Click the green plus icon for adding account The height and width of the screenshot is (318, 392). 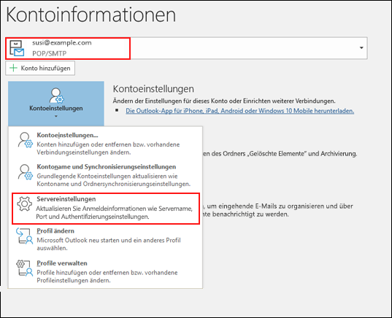[13, 68]
